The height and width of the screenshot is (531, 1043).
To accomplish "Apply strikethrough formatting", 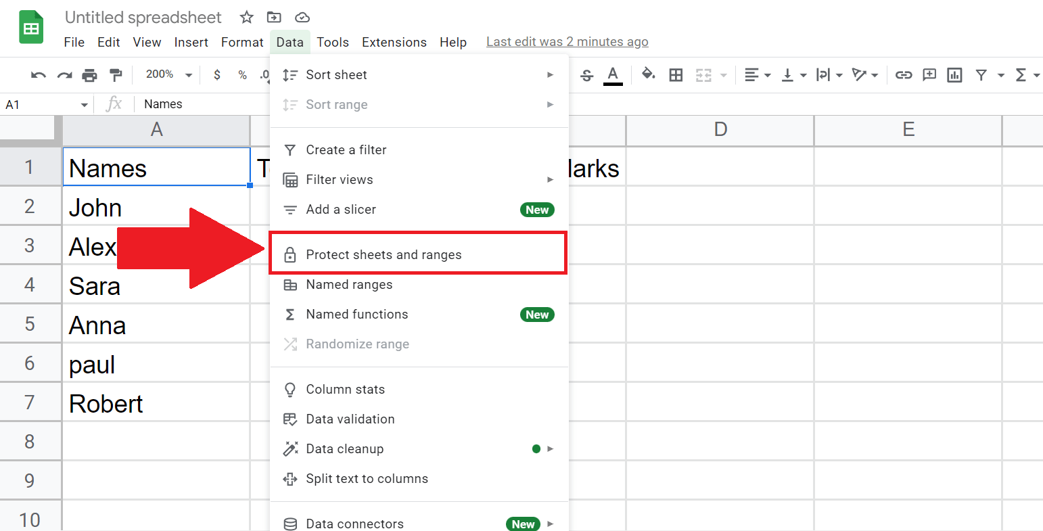I will (586, 74).
